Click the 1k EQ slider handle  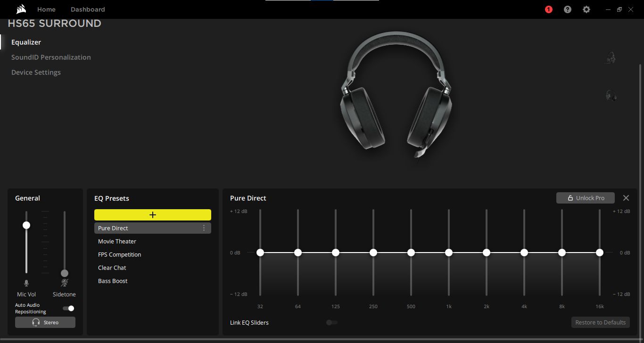[449, 253]
